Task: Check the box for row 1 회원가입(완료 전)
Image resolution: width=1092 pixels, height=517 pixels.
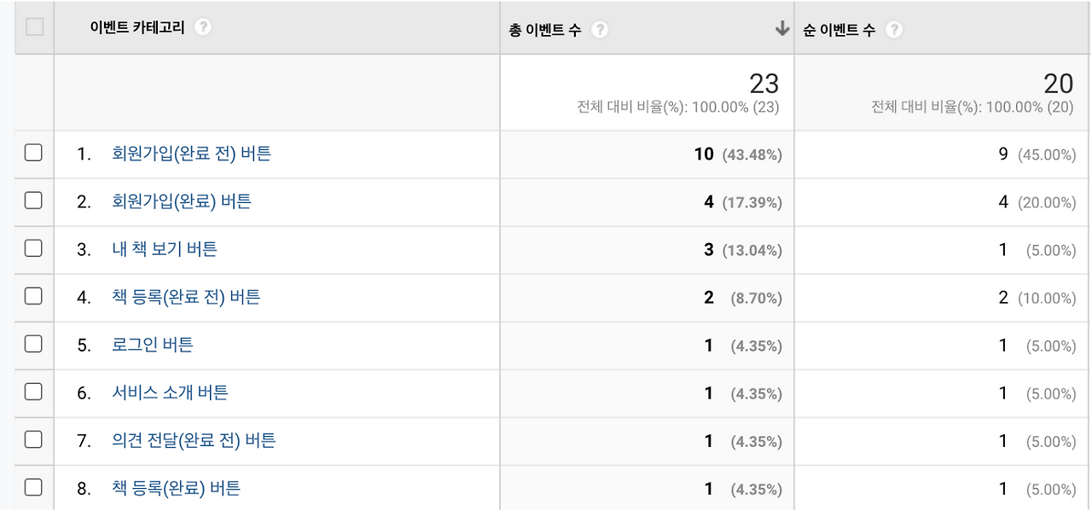Action: pyautogui.click(x=33, y=154)
